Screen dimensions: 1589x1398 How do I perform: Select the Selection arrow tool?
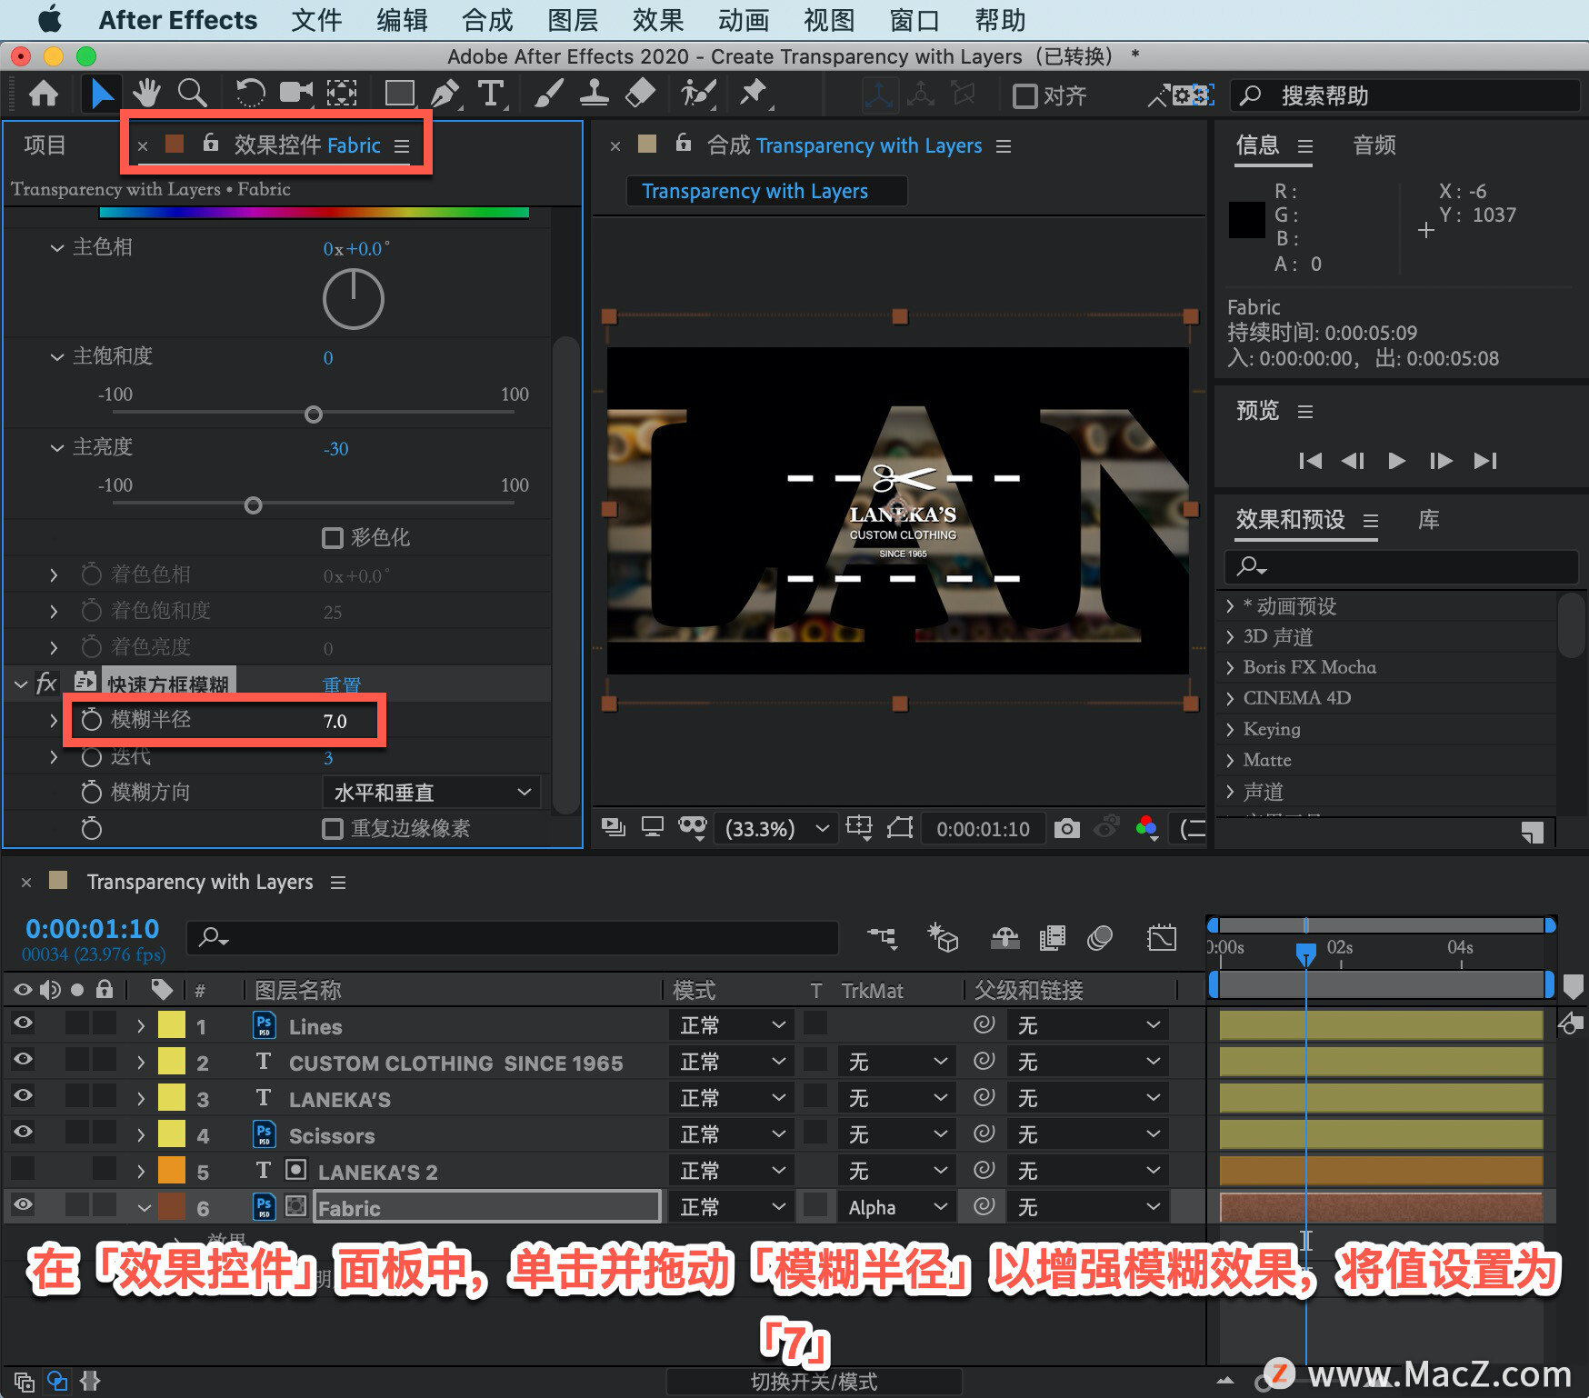tap(101, 94)
